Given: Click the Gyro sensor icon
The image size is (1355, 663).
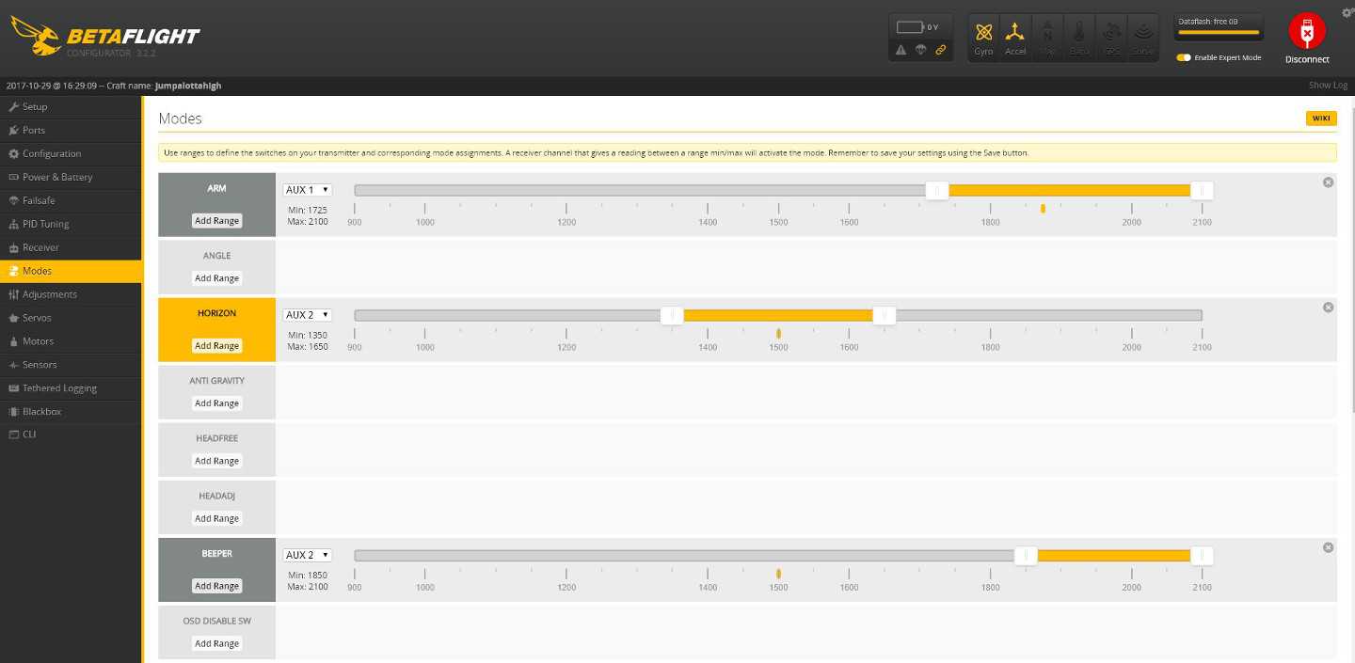Looking at the screenshot, I should click(x=983, y=38).
